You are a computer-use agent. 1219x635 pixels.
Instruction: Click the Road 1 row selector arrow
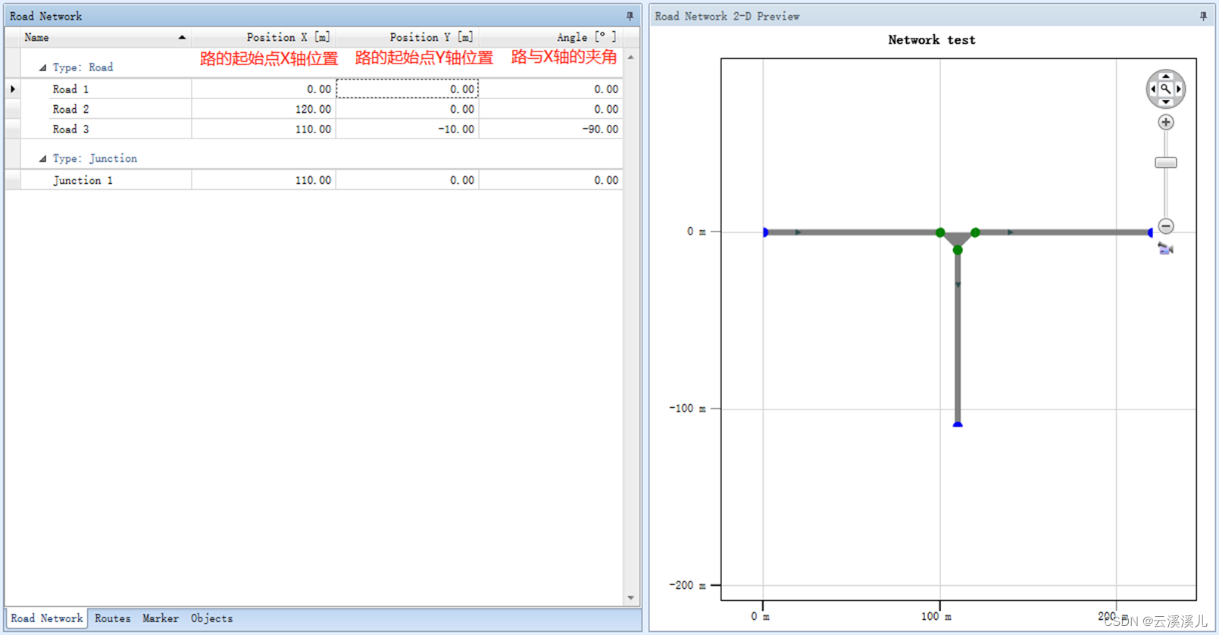(x=13, y=89)
